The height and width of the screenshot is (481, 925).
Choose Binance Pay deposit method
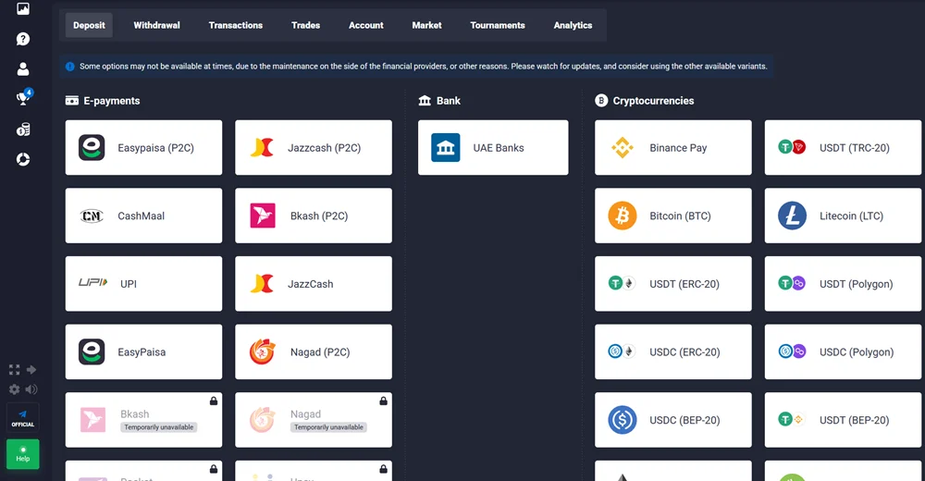pyautogui.click(x=673, y=148)
